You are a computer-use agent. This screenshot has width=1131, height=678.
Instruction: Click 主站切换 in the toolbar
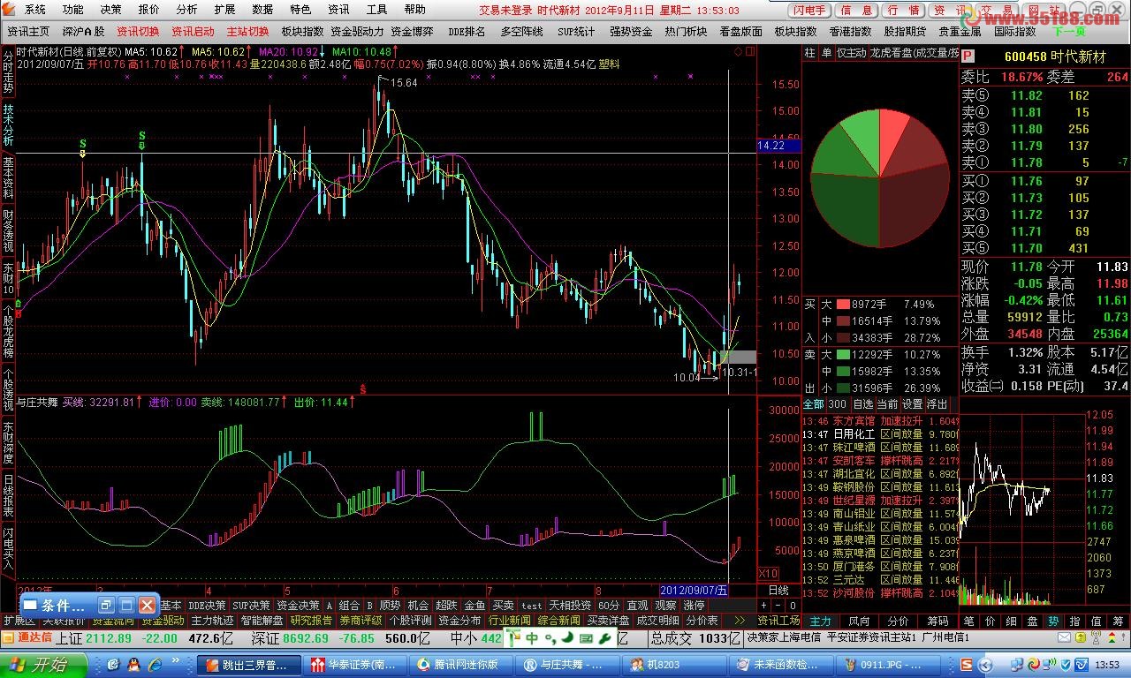pos(247,31)
